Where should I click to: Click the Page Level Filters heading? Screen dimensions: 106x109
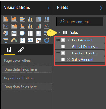coord(18,61)
